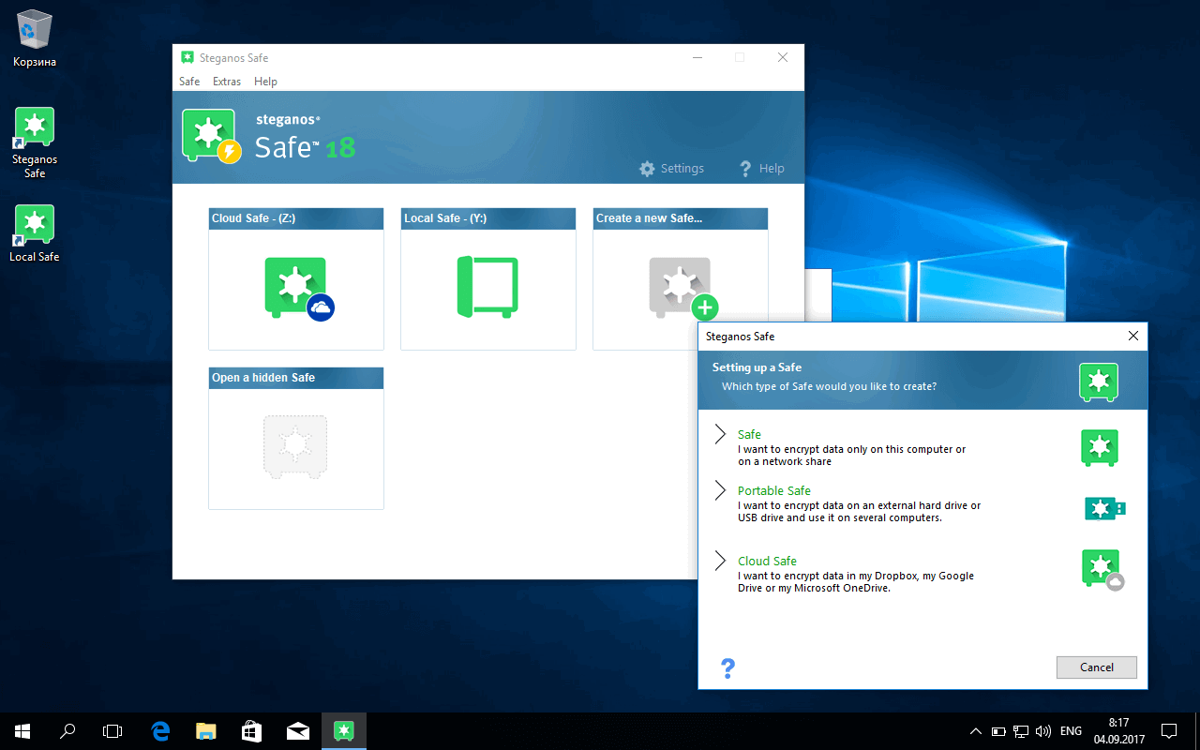
Task: Click Steganos Safe taskbar icon
Action: [x=344, y=730]
